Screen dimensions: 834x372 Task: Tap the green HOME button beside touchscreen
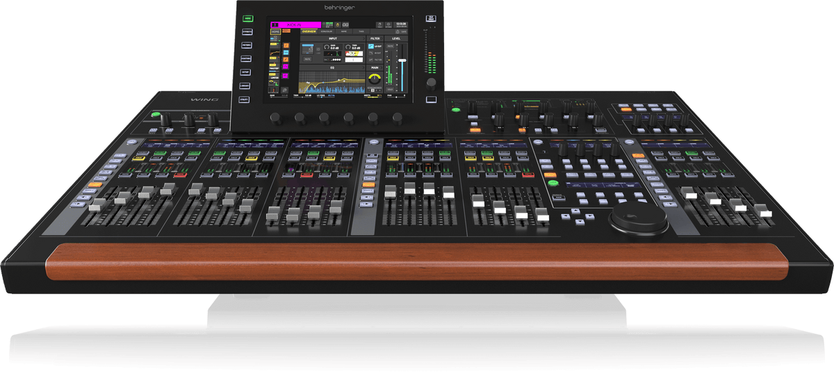(248, 19)
